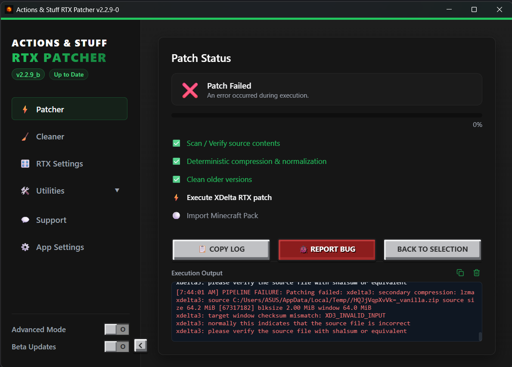This screenshot has height=367, width=512.
Task: Click inside the Execution Output log area
Action: [326, 311]
